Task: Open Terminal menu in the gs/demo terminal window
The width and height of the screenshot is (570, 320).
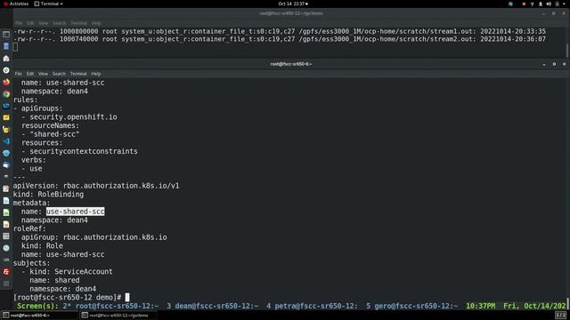Action: point(78,23)
